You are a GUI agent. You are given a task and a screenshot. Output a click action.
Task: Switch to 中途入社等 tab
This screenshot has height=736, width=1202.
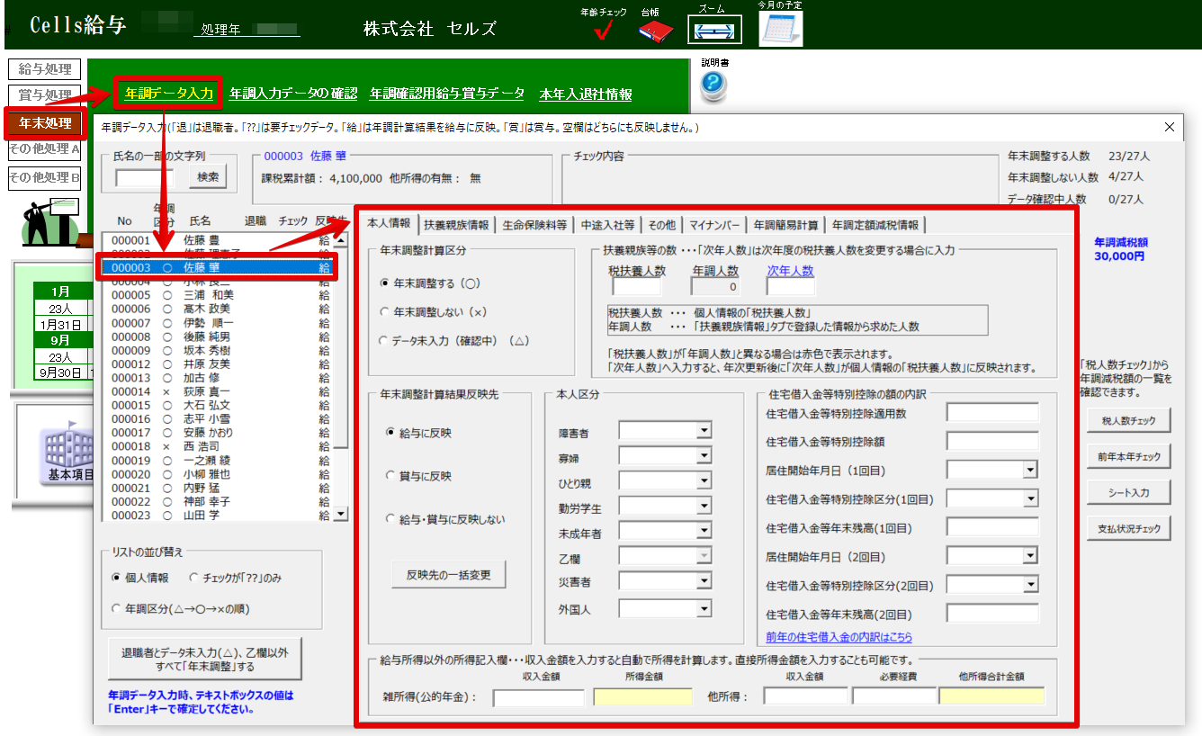[608, 225]
